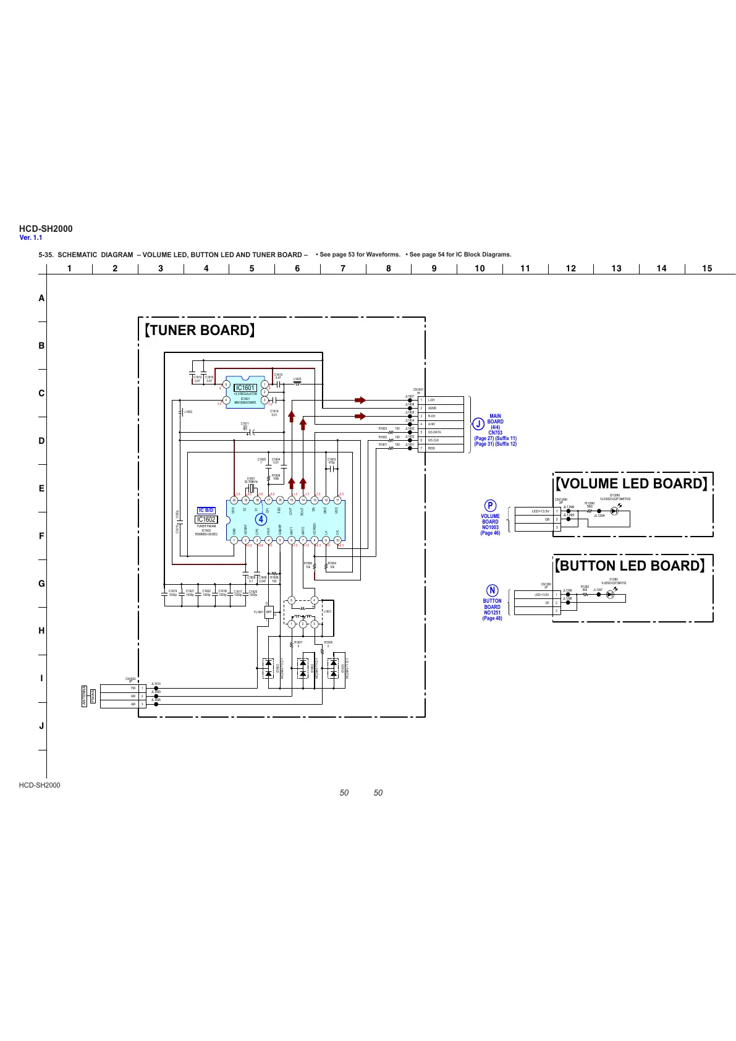
Task: Click the TUNER BOARD heading
Action: coord(199,330)
